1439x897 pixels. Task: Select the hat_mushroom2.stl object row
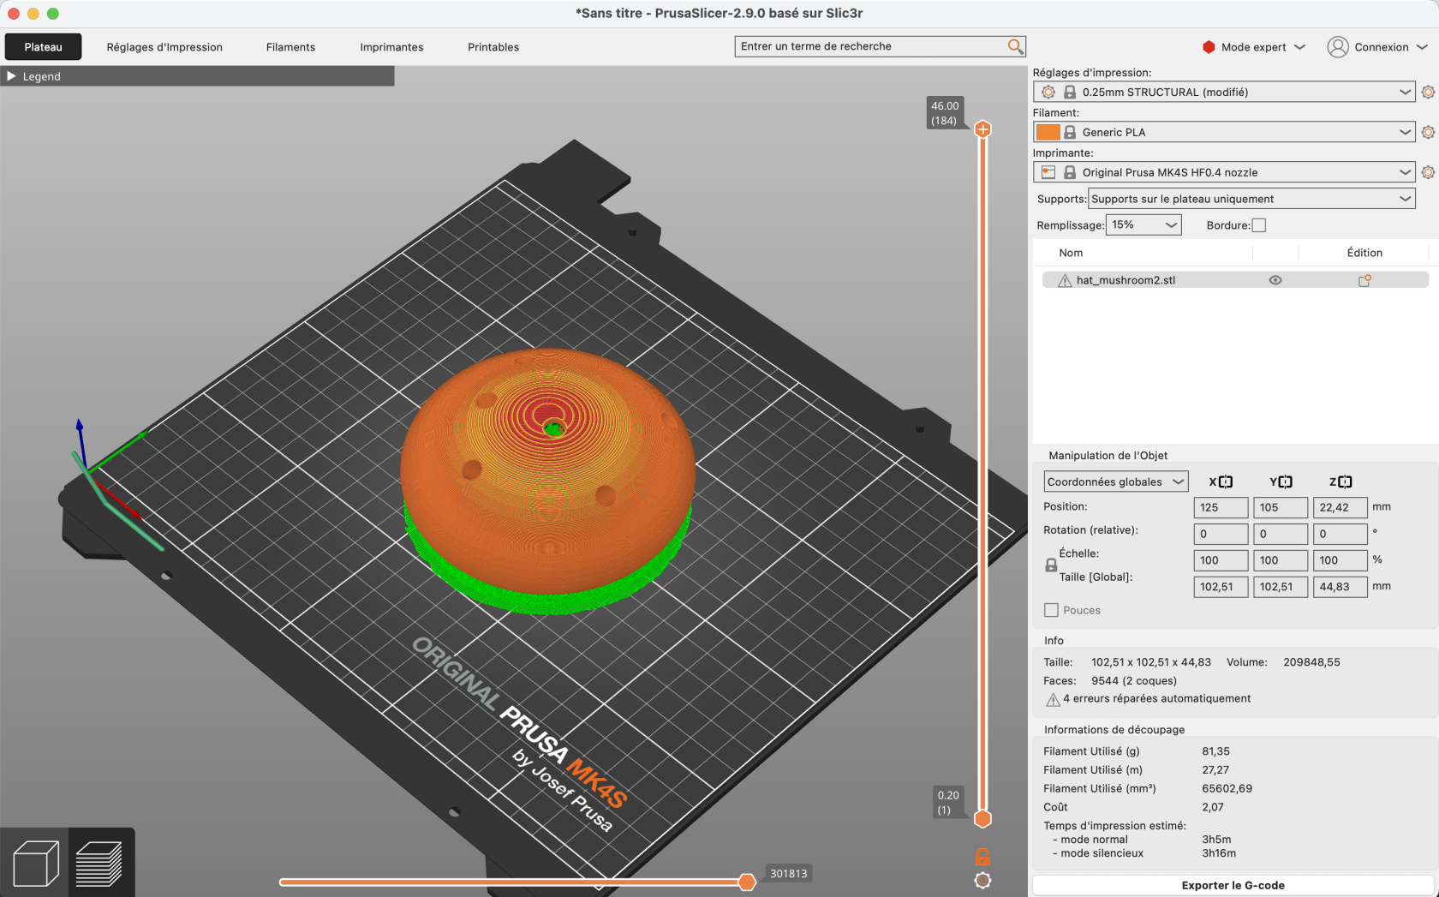(1235, 280)
